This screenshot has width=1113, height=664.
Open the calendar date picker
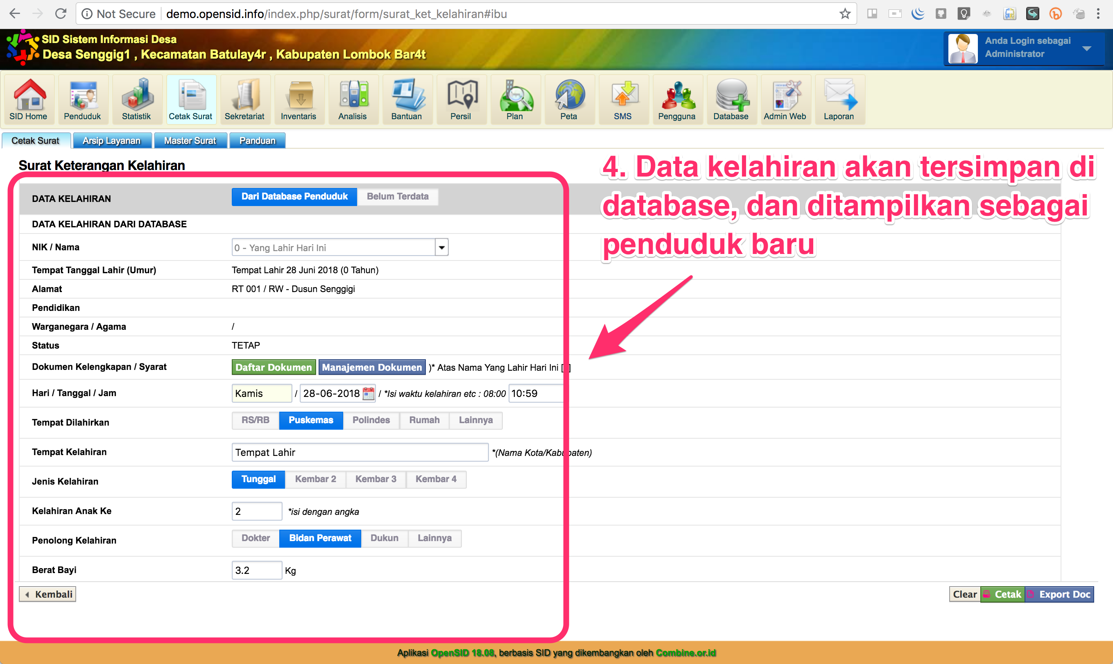coord(369,393)
